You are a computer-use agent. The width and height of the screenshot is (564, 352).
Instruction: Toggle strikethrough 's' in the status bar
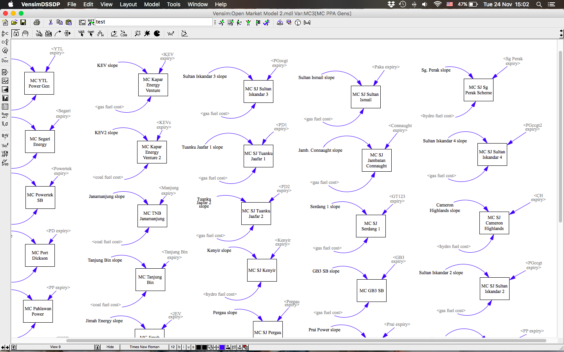(x=193, y=347)
